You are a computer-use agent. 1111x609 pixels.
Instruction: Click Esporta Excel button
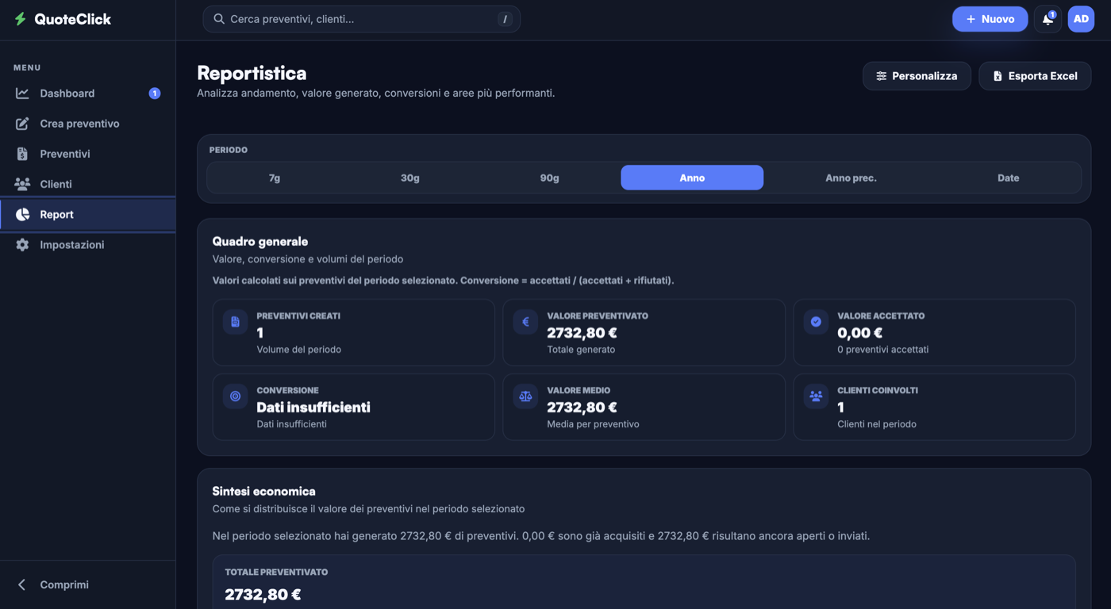click(1035, 76)
